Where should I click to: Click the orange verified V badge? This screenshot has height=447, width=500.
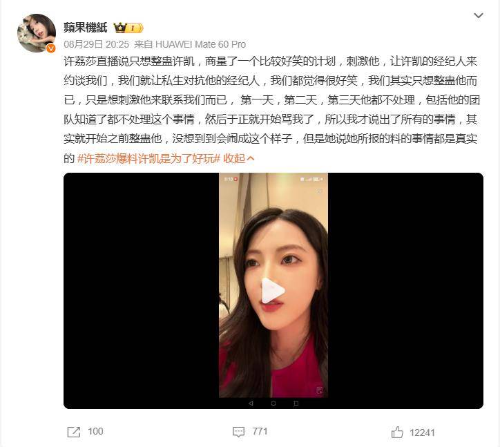tap(51, 48)
